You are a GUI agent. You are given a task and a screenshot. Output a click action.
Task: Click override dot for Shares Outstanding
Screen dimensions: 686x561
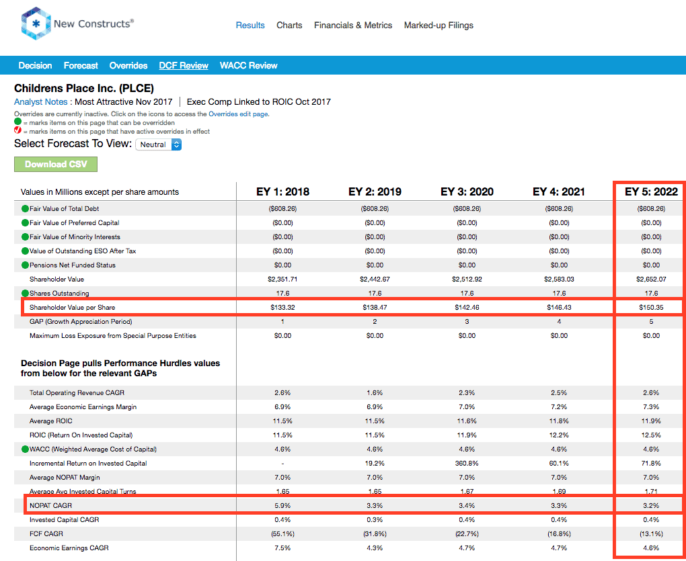click(26, 293)
